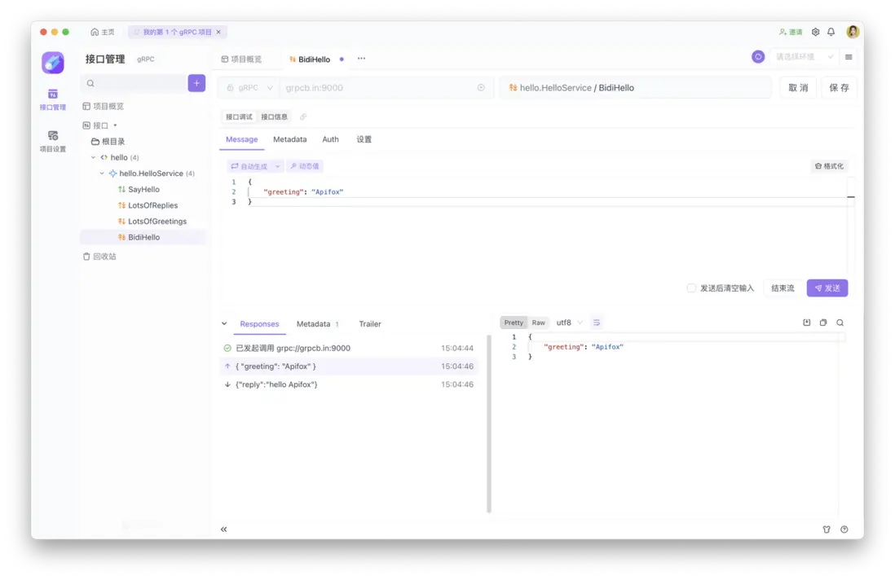Open the 项目设置 sidebar section
895x580 pixels.
52,141
